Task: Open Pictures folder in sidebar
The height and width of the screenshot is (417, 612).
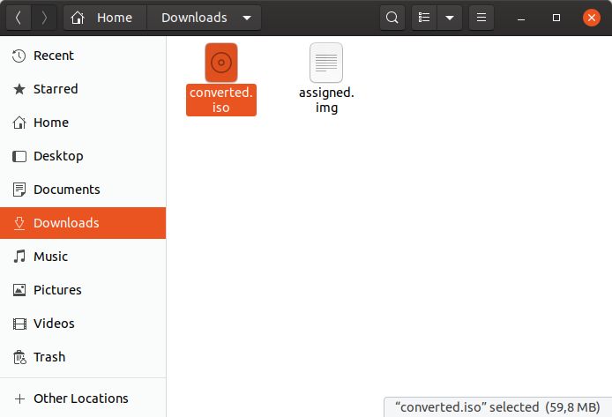Action: click(x=56, y=290)
